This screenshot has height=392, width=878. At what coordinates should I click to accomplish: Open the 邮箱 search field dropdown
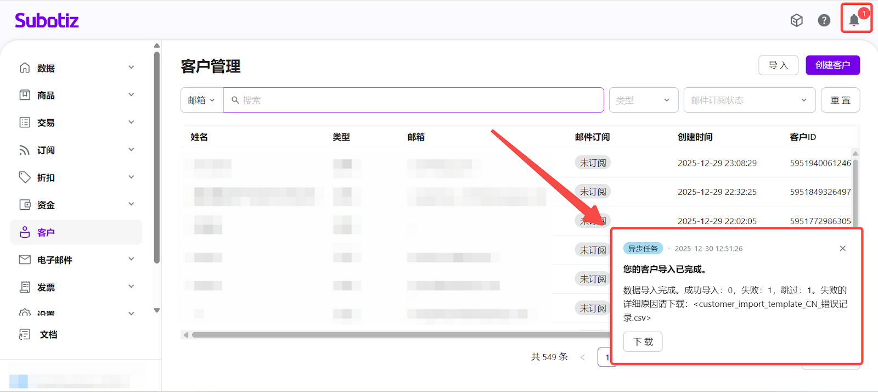201,100
